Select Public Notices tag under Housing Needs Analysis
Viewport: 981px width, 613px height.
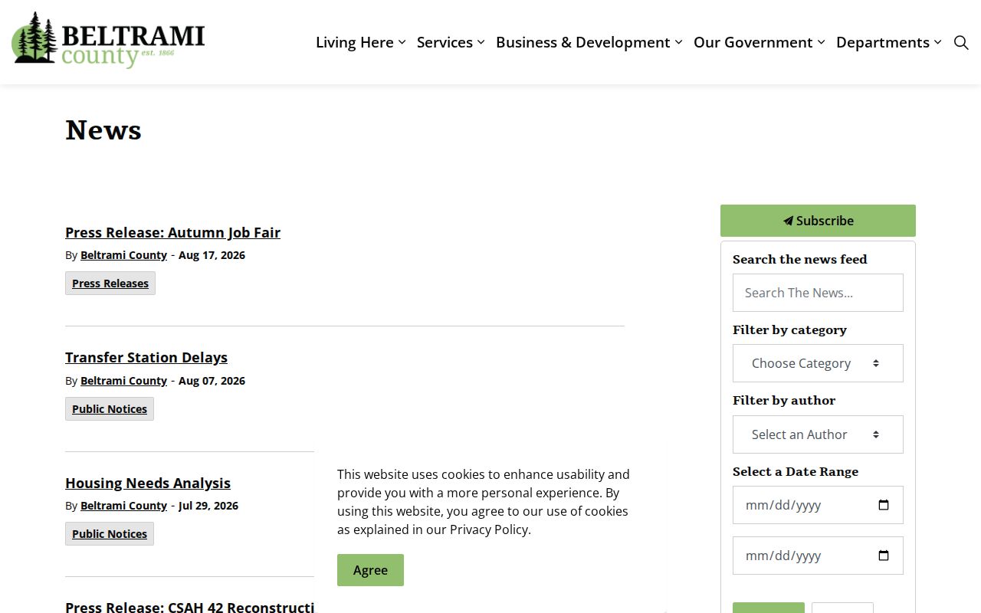pyautogui.click(x=110, y=534)
